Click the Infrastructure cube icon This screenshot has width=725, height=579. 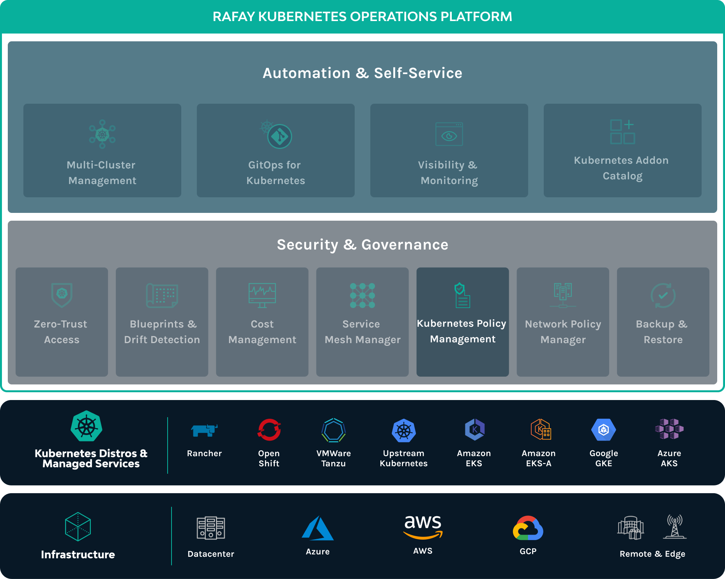click(78, 526)
